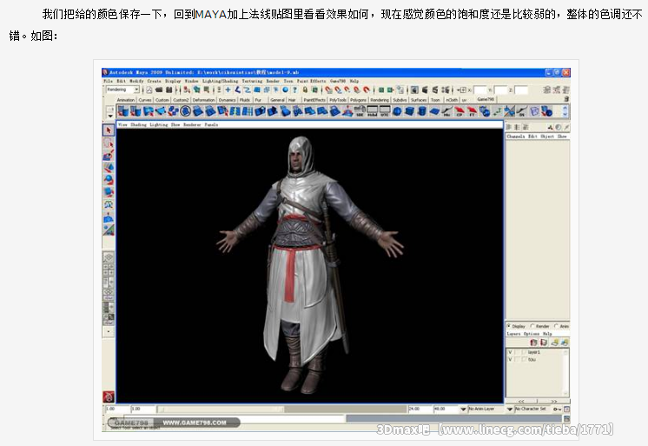Toggle visibility V box of layer1
This screenshot has width=648, height=446.
510,352
